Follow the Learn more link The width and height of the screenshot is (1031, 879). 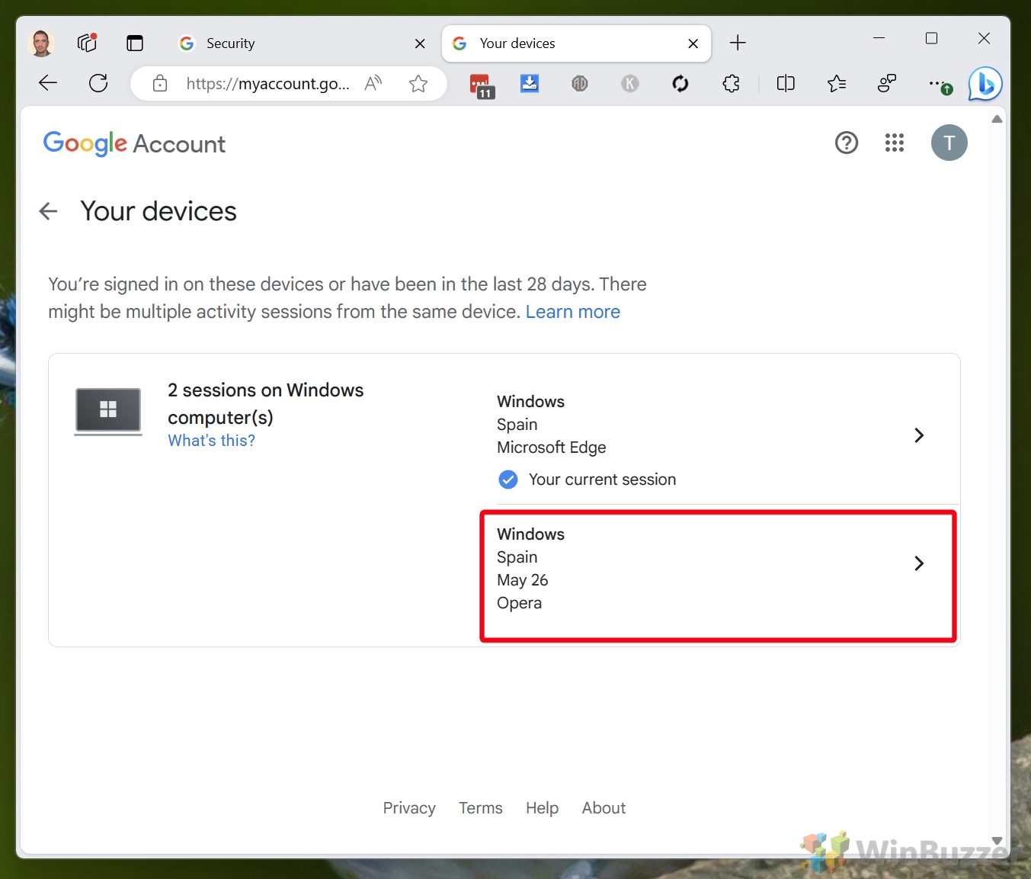pos(573,312)
